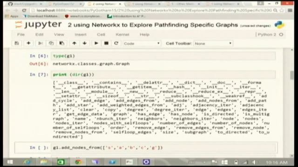
Task: Copy selected cell with the copy icon
Action: coord(51,43)
